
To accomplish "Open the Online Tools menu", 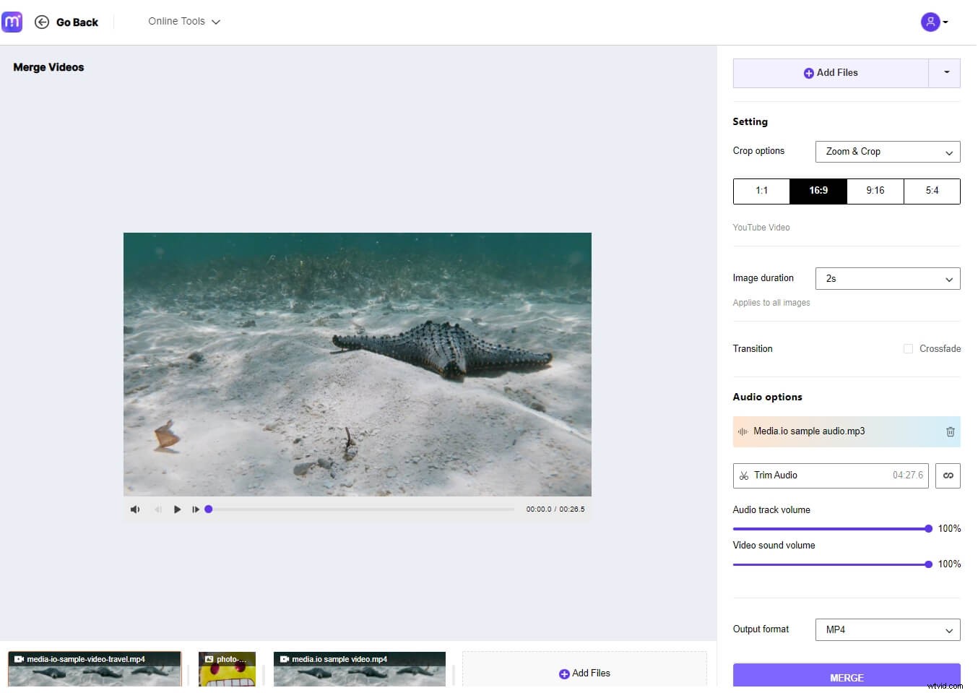I will coord(183,21).
